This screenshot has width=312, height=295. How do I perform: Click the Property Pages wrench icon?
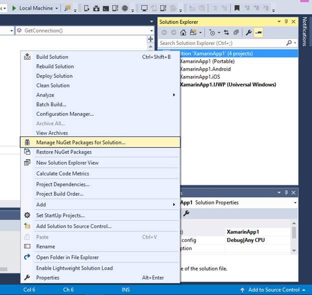[186, 213]
